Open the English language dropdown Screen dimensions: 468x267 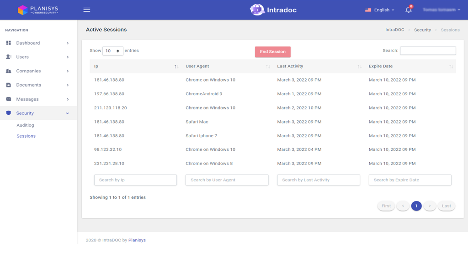coord(380,10)
